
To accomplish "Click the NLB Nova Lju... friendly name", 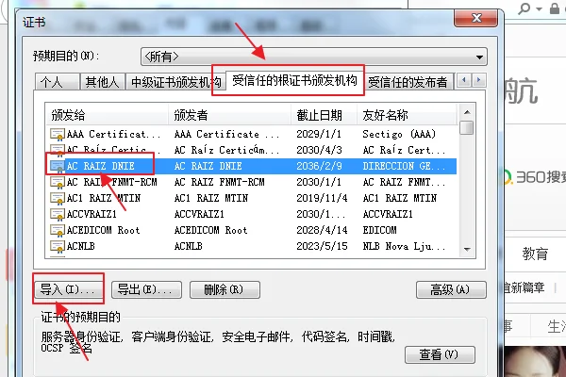I will (x=404, y=246).
